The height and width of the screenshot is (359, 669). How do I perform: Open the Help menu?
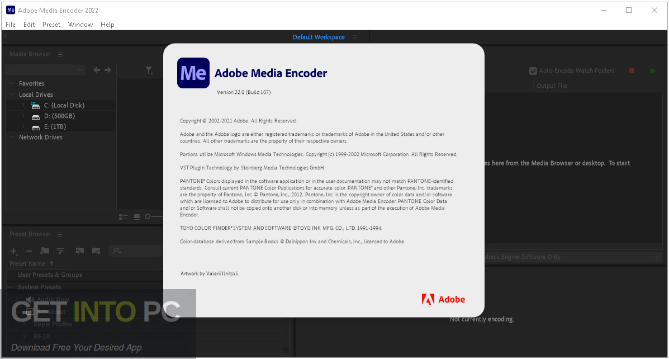107,25
